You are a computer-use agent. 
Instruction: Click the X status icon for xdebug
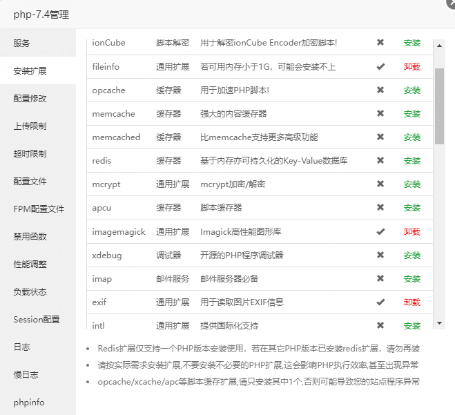coord(380,255)
